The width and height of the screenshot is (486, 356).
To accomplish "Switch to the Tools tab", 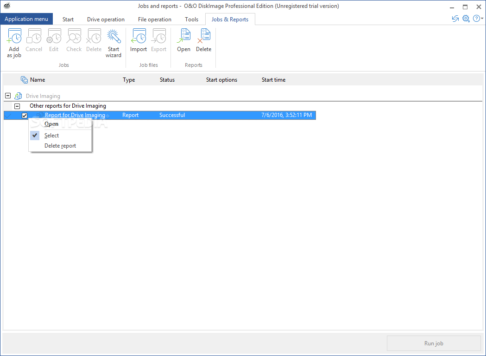I will 191,19.
